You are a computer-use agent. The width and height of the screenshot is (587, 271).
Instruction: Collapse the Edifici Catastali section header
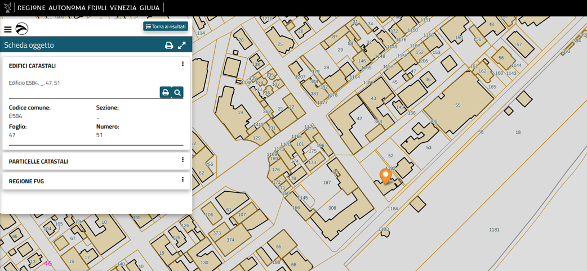click(x=32, y=66)
